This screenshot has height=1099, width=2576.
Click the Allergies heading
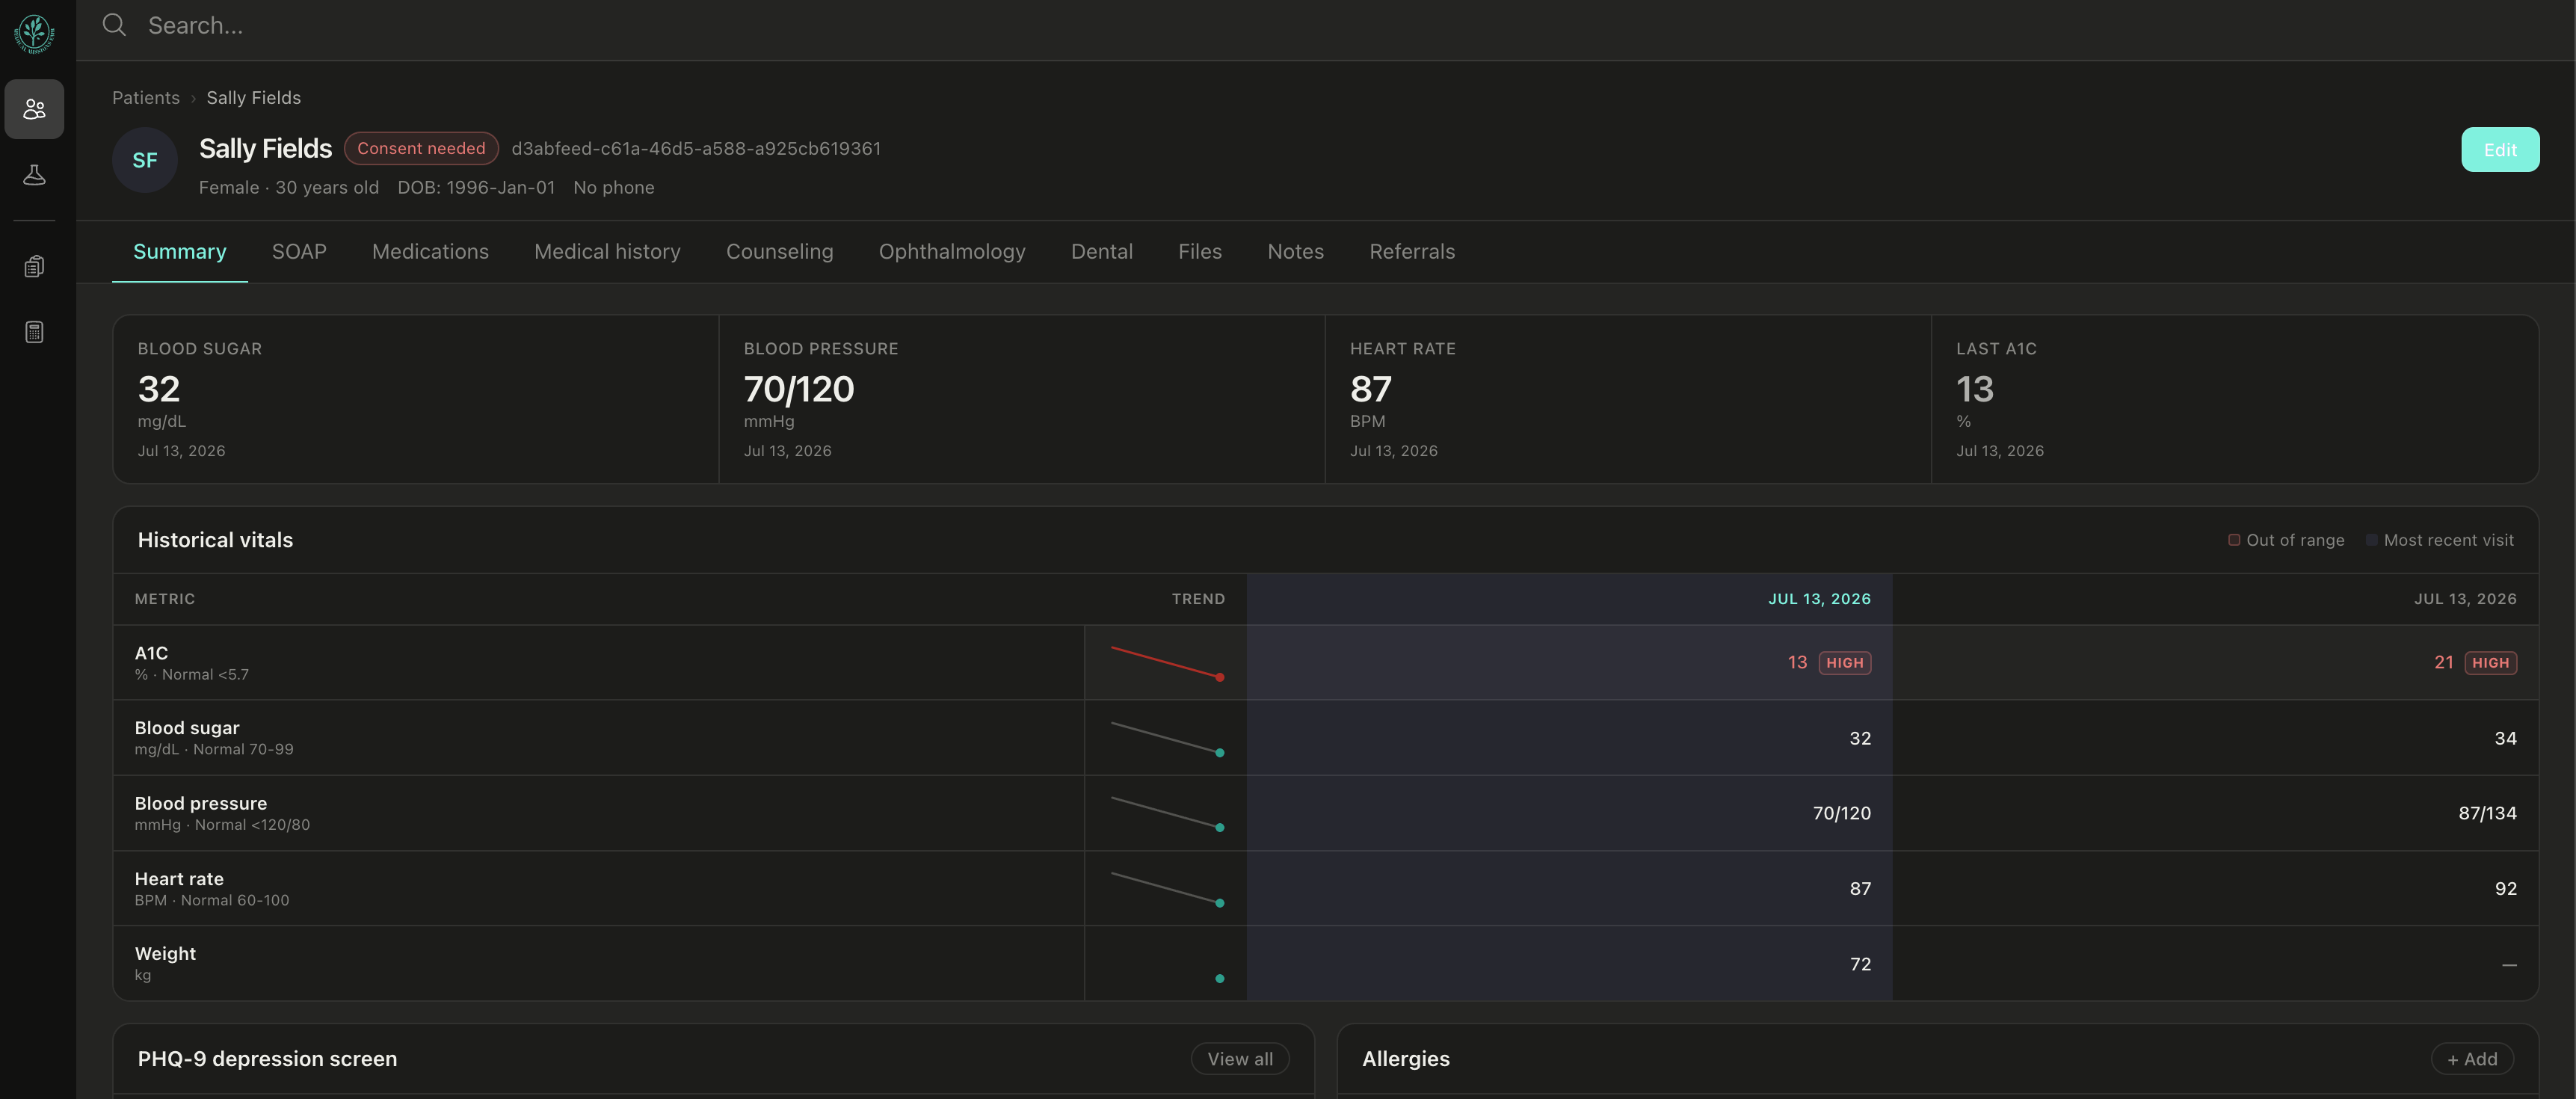1405,1059
